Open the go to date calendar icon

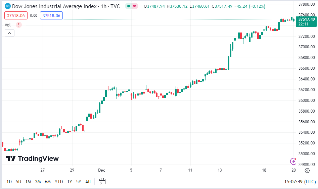click(x=102, y=182)
